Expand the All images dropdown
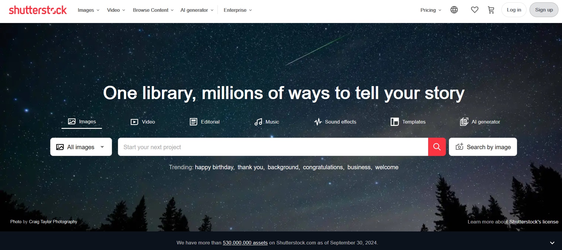This screenshot has width=562, height=250. pos(81,147)
